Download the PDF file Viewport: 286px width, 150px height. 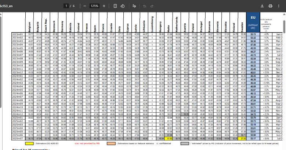click(x=262, y=6)
